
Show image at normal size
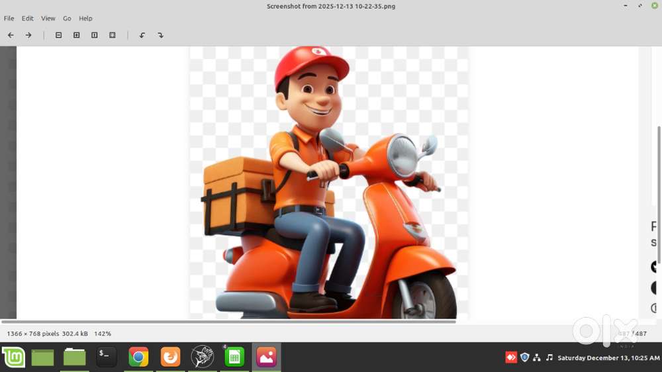(94, 35)
